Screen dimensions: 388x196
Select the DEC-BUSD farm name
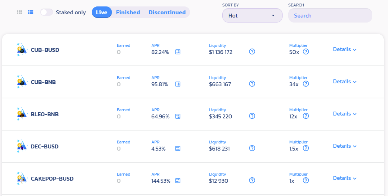coord(44,147)
